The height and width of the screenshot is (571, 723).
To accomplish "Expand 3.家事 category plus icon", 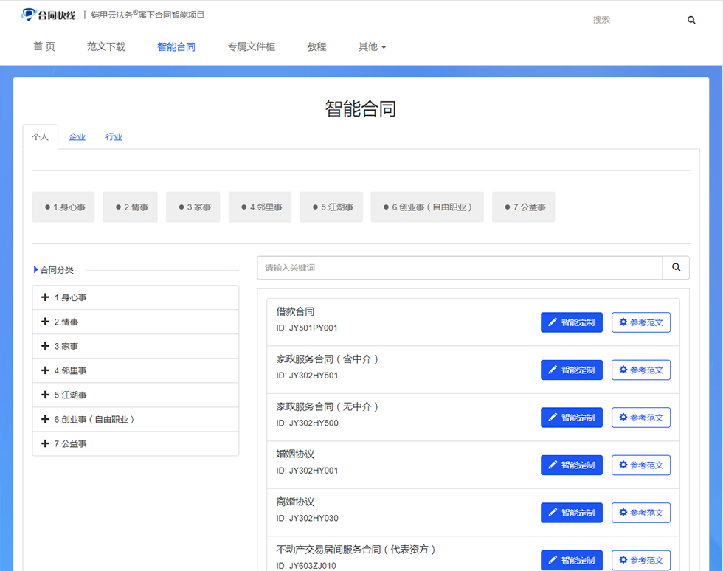I will [45, 346].
